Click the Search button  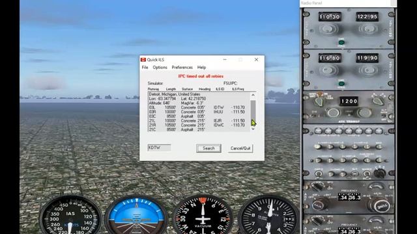click(x=208, y=148)
